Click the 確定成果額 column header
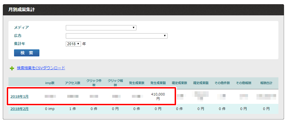 coord(201,83)
